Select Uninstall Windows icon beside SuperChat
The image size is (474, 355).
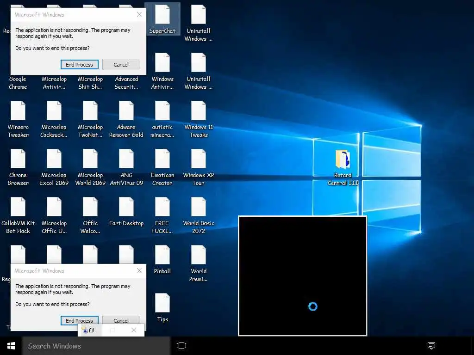click(199, 23)
